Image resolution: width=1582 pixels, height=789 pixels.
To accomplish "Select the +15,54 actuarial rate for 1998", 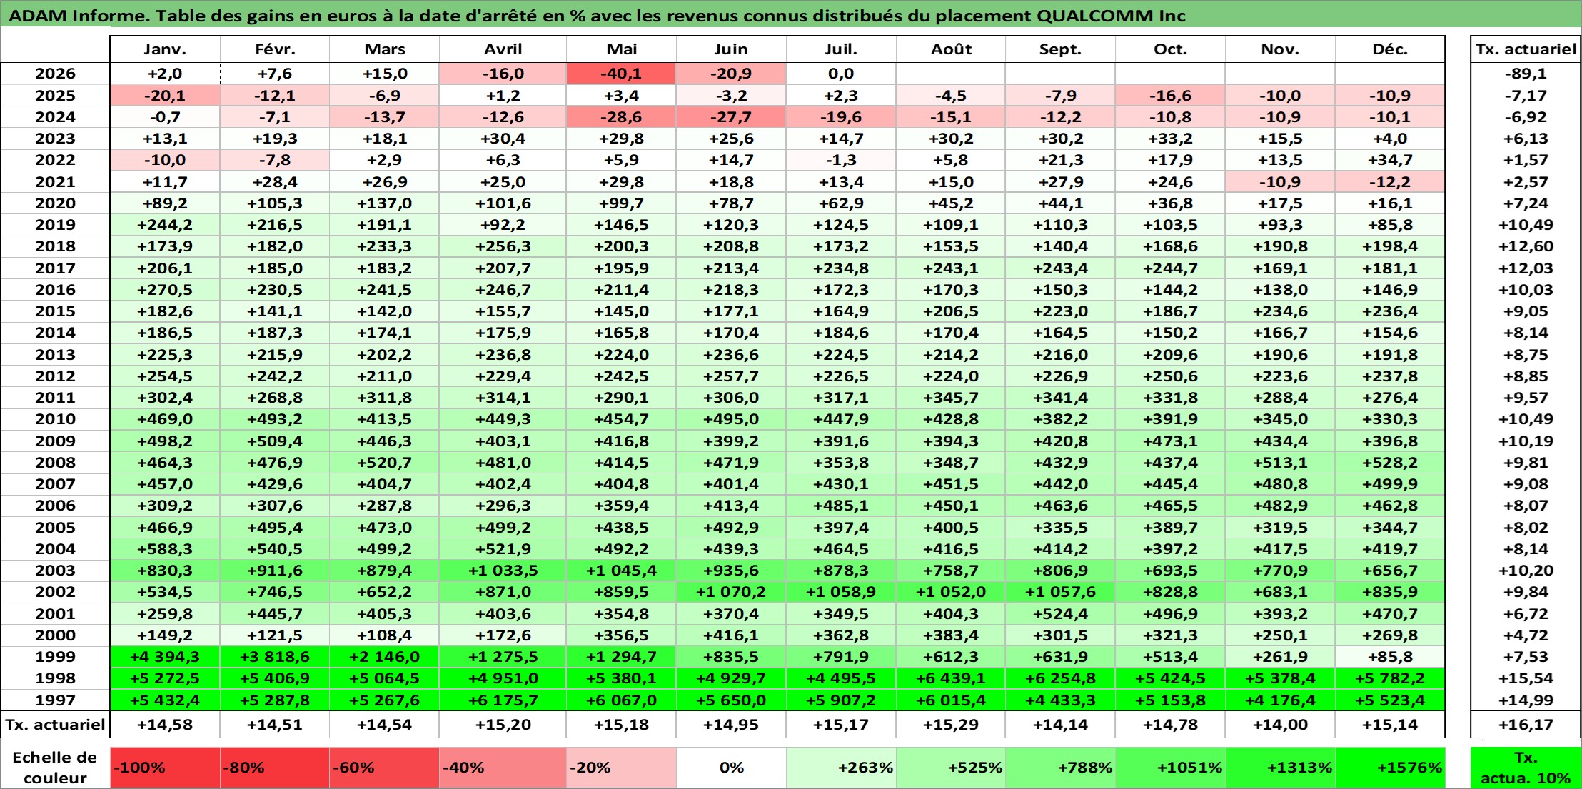I will pos(1526,678).
